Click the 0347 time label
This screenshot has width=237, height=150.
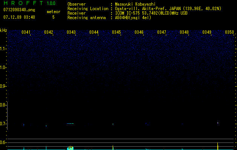click(x=162, y=32)
